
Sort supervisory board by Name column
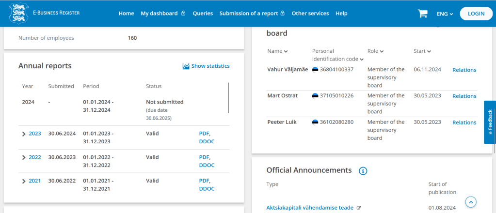[277, 51]
